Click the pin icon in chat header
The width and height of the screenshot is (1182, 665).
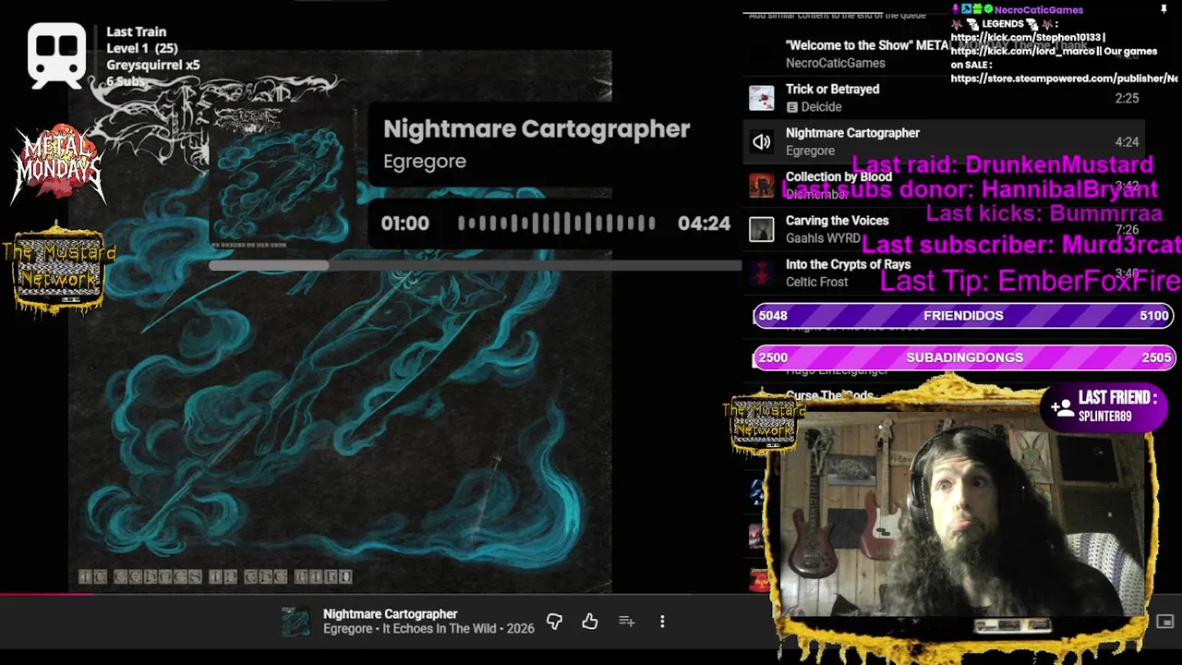point(1164,9)
